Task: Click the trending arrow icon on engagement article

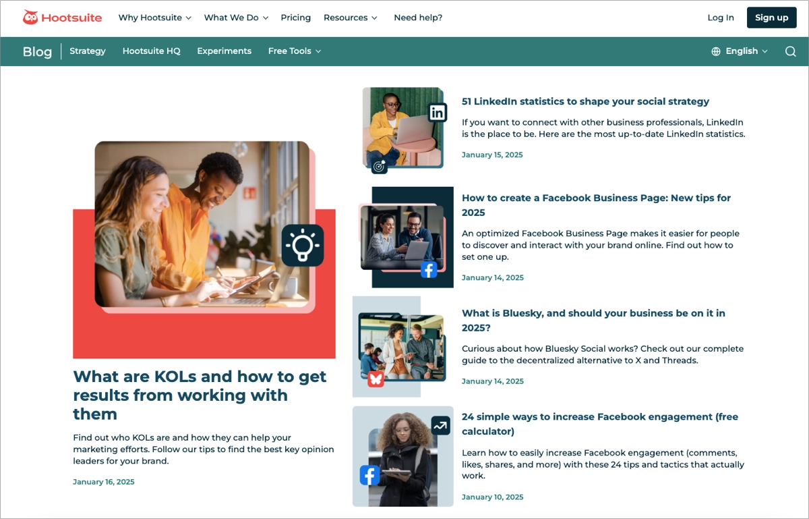Action: pyautogui.click(x=440, y=427)
